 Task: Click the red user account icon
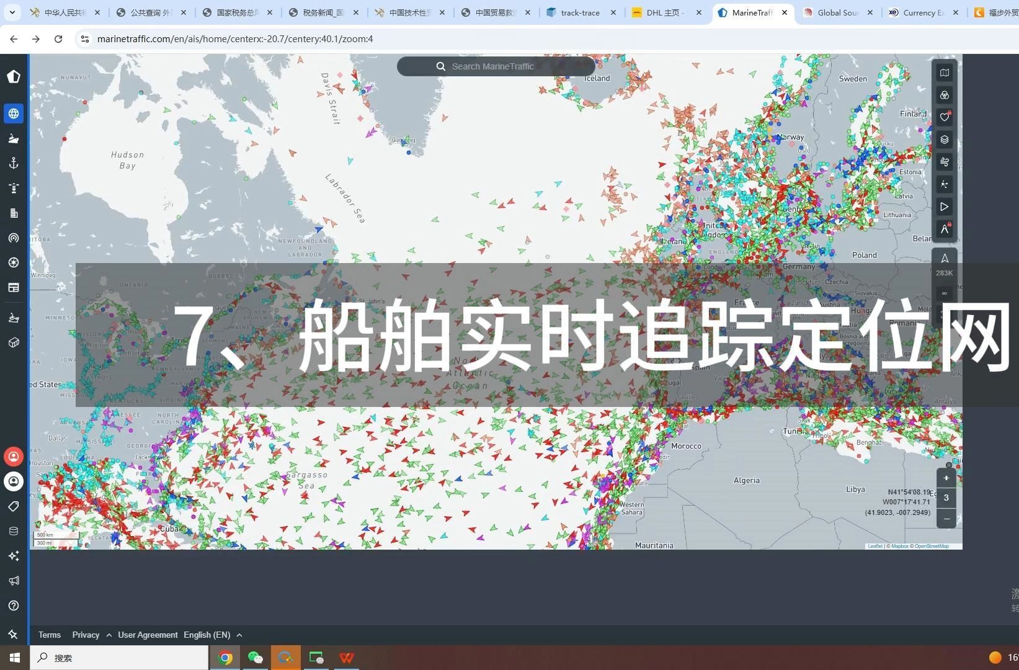(14, 457)
